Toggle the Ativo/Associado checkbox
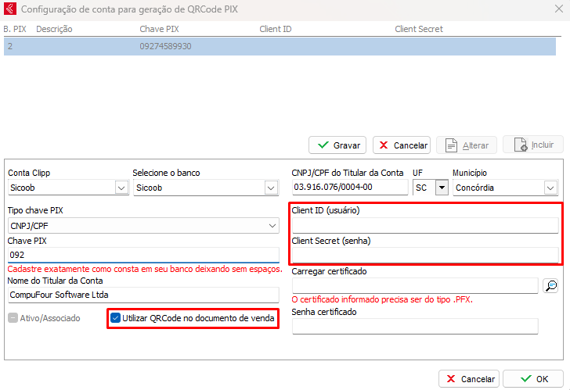The height and width of the screenshot is (390, 570). click(13, 318)
